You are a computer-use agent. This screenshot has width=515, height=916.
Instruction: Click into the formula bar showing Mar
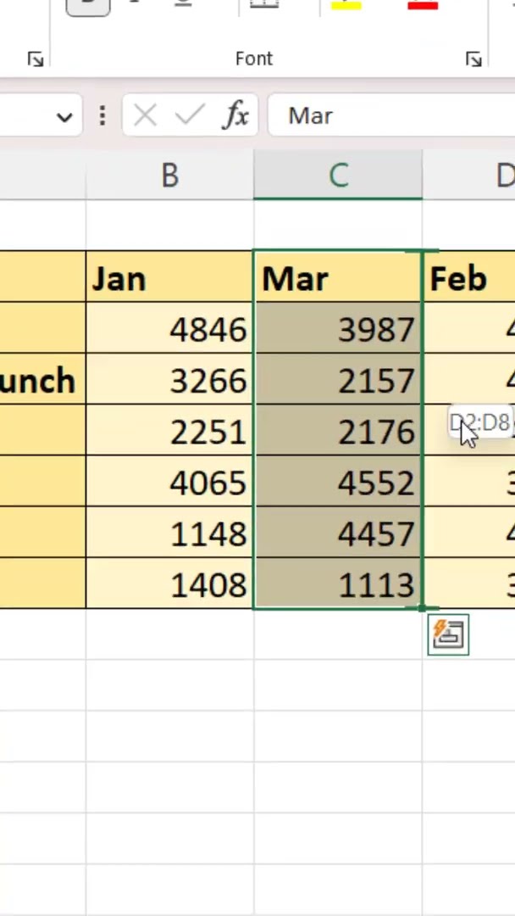coord(390,115)
